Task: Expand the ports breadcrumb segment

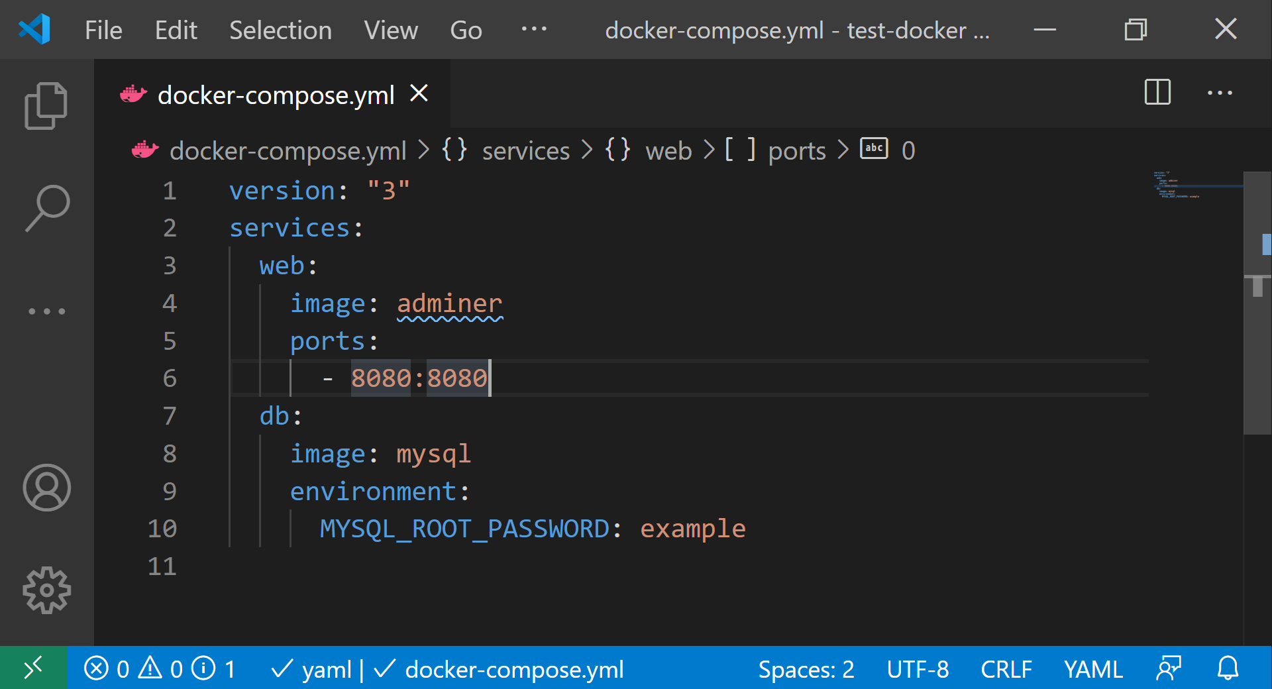Action: coord(775,150)
